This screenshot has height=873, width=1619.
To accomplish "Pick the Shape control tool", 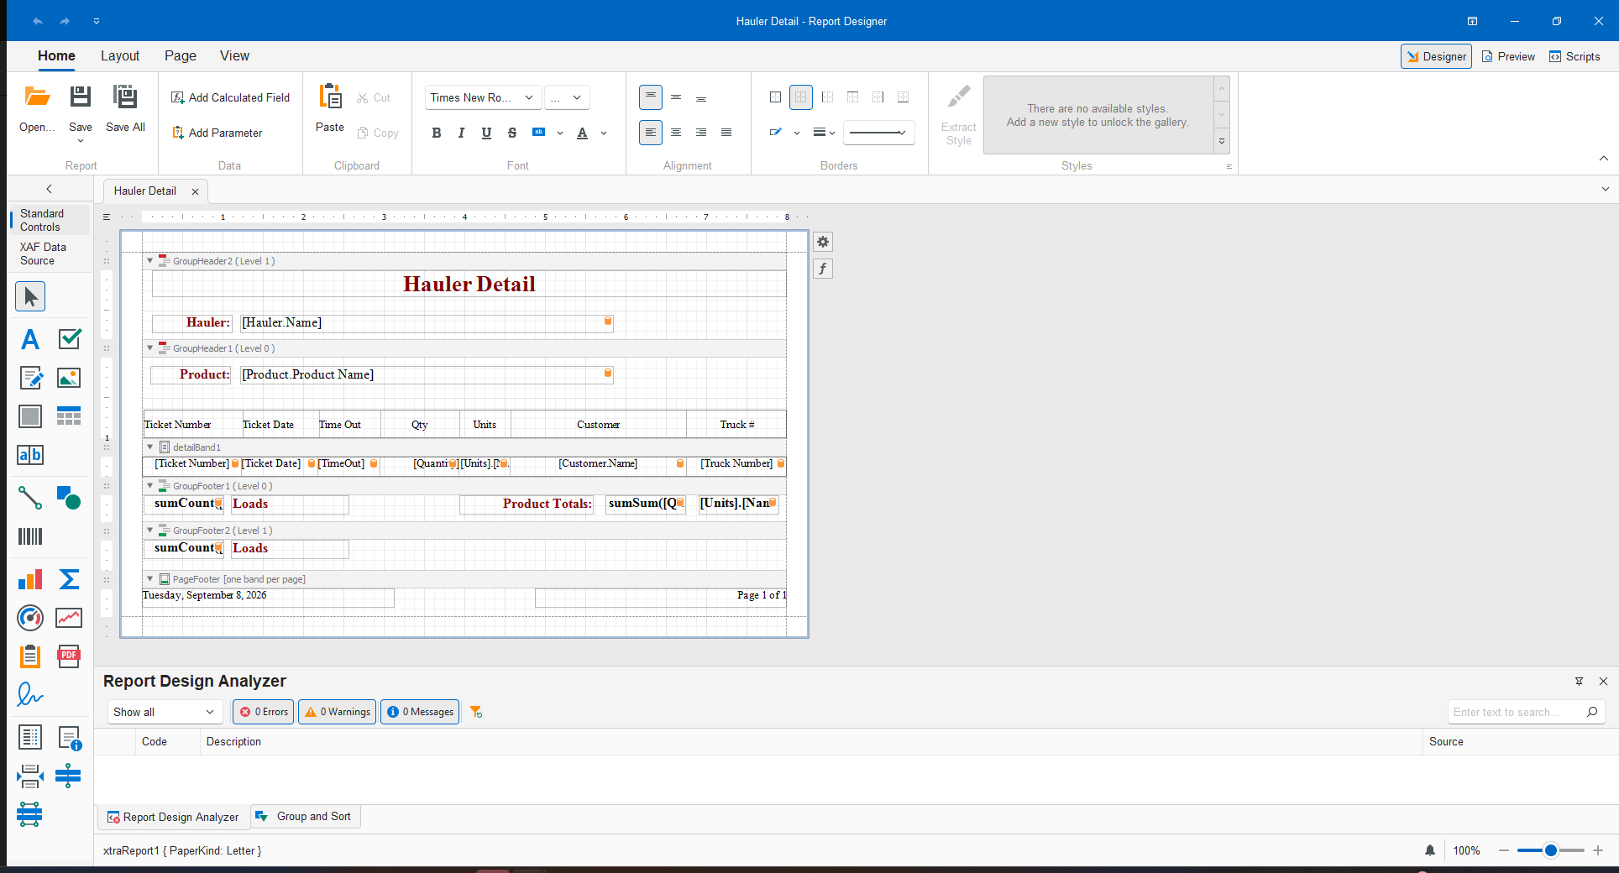I will tap(69, 498).
